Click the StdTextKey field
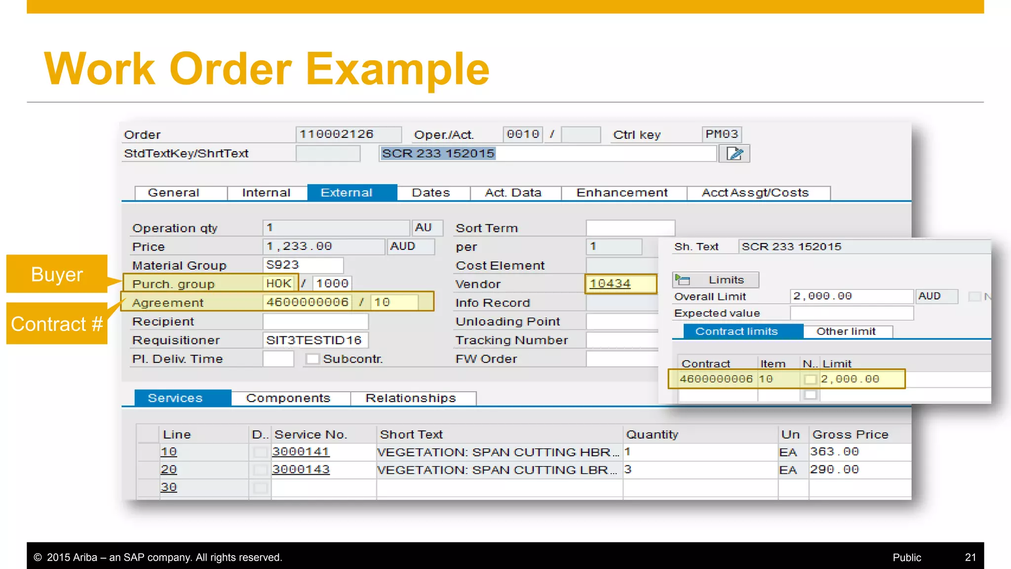 (328, 154)
